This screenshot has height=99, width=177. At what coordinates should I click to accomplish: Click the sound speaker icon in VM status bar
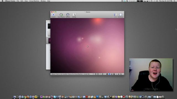click(119, 74)
